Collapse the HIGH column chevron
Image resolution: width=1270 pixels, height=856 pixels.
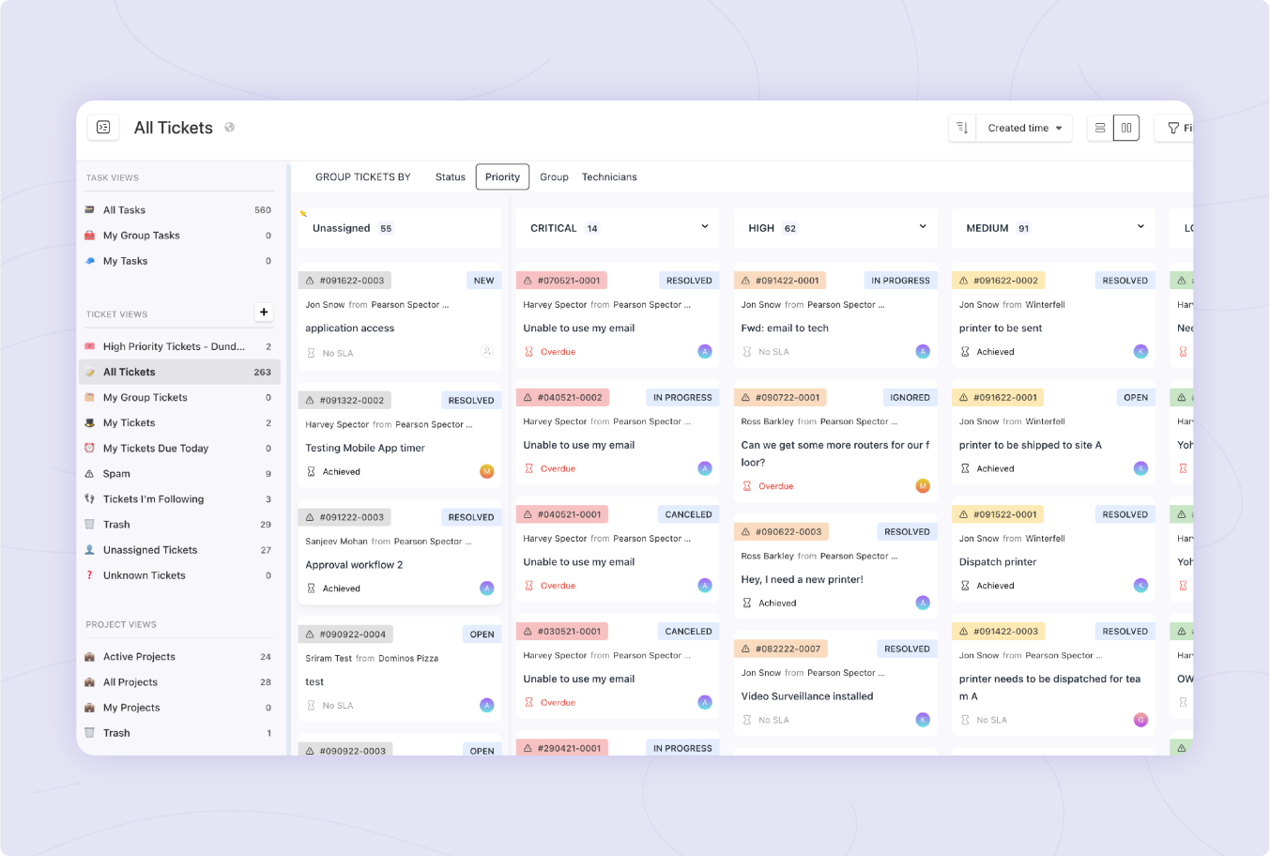923,227
